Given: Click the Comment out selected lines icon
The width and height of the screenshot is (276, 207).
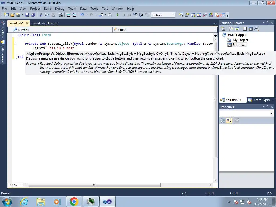Looking at the screenshot, I should click(x=68, y=15).
